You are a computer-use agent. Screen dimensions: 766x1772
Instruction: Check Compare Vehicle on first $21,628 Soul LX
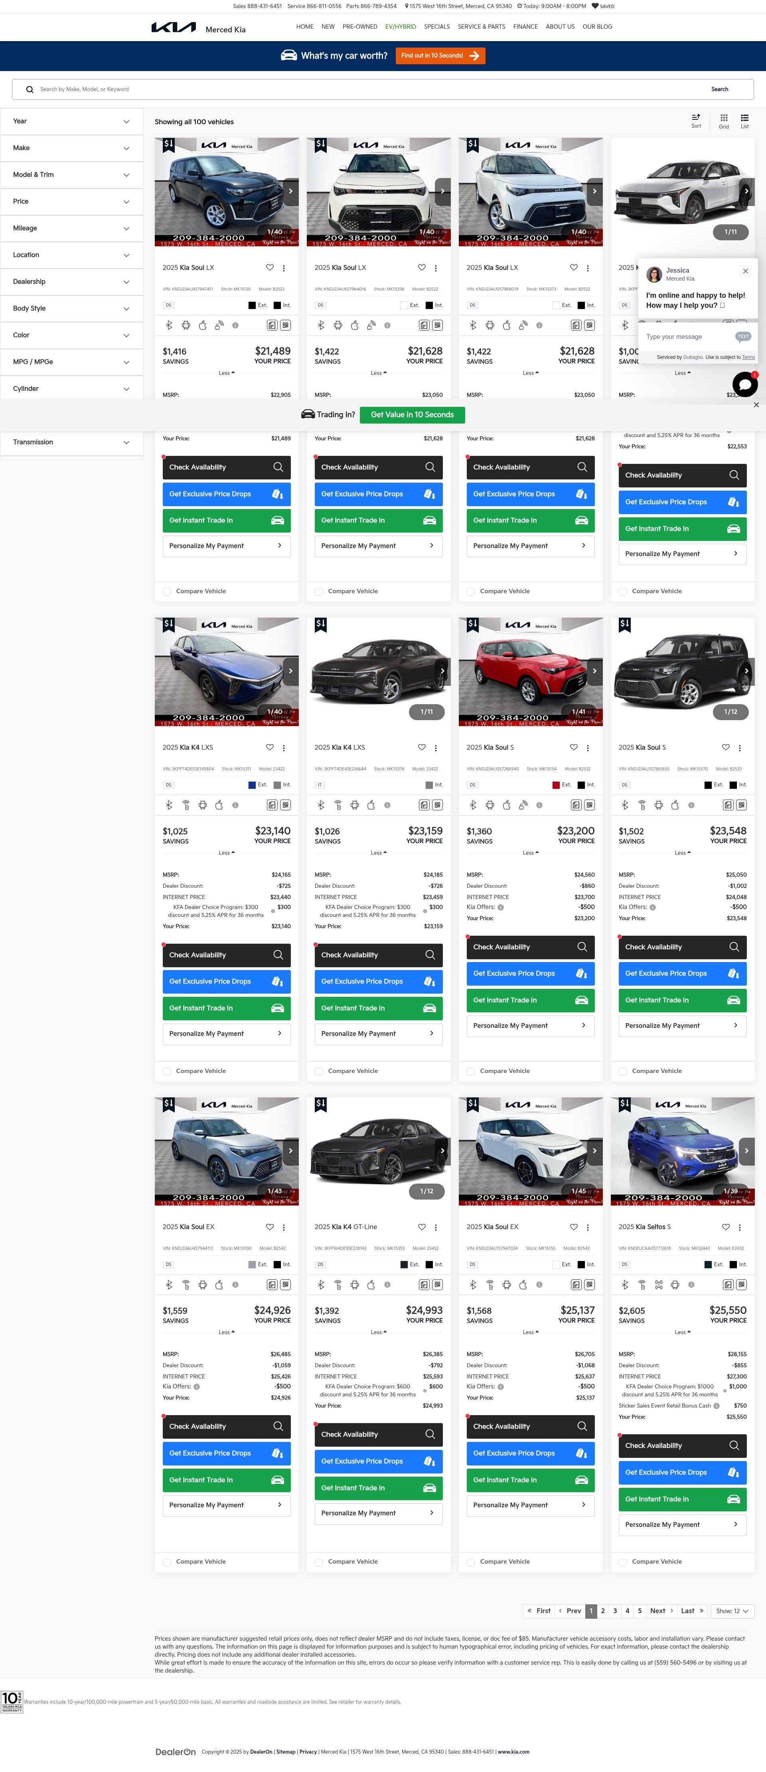click(x=319, y=592)
